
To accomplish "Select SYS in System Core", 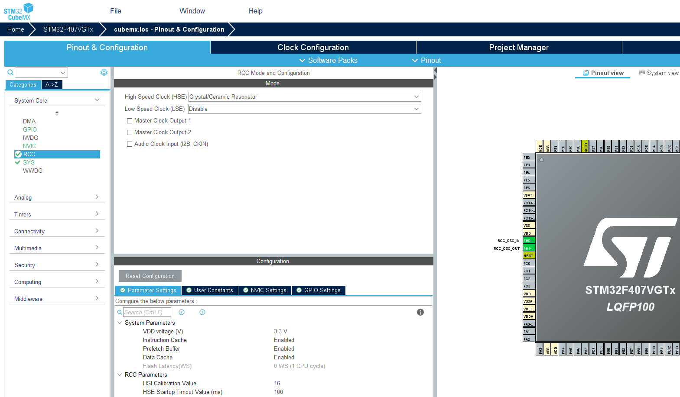I will pos(29,162).
